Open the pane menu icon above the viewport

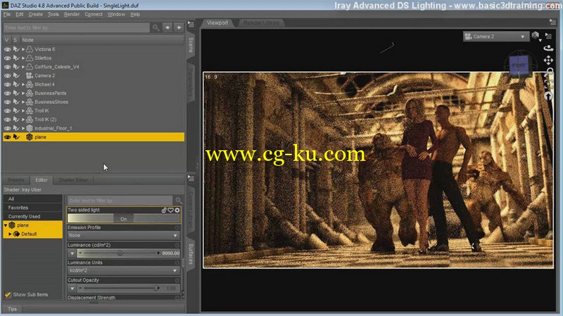[x=552, y=22]
